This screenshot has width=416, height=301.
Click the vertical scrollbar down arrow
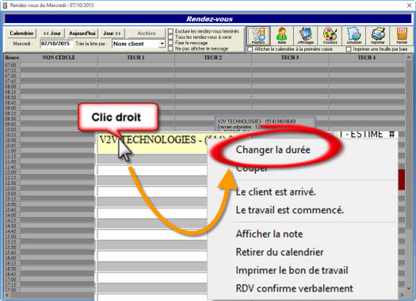[x=409, y=288]
